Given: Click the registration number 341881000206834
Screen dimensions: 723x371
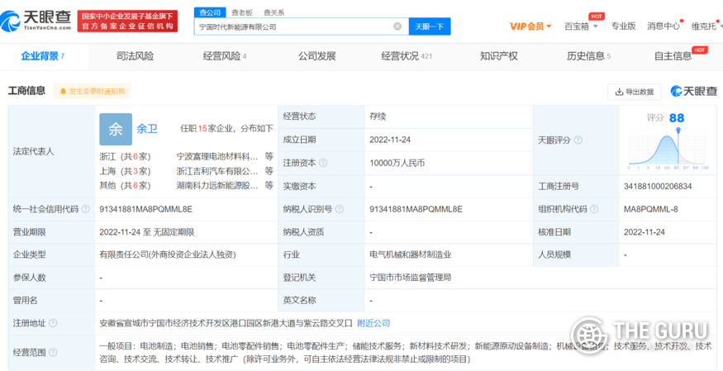Looking at the screenshot, I should click(658, 186).
